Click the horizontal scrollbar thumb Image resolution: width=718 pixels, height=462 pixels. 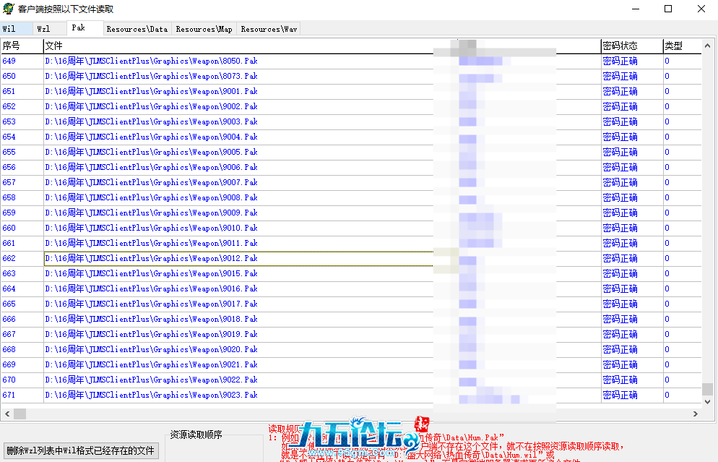[x=20, y=414]
